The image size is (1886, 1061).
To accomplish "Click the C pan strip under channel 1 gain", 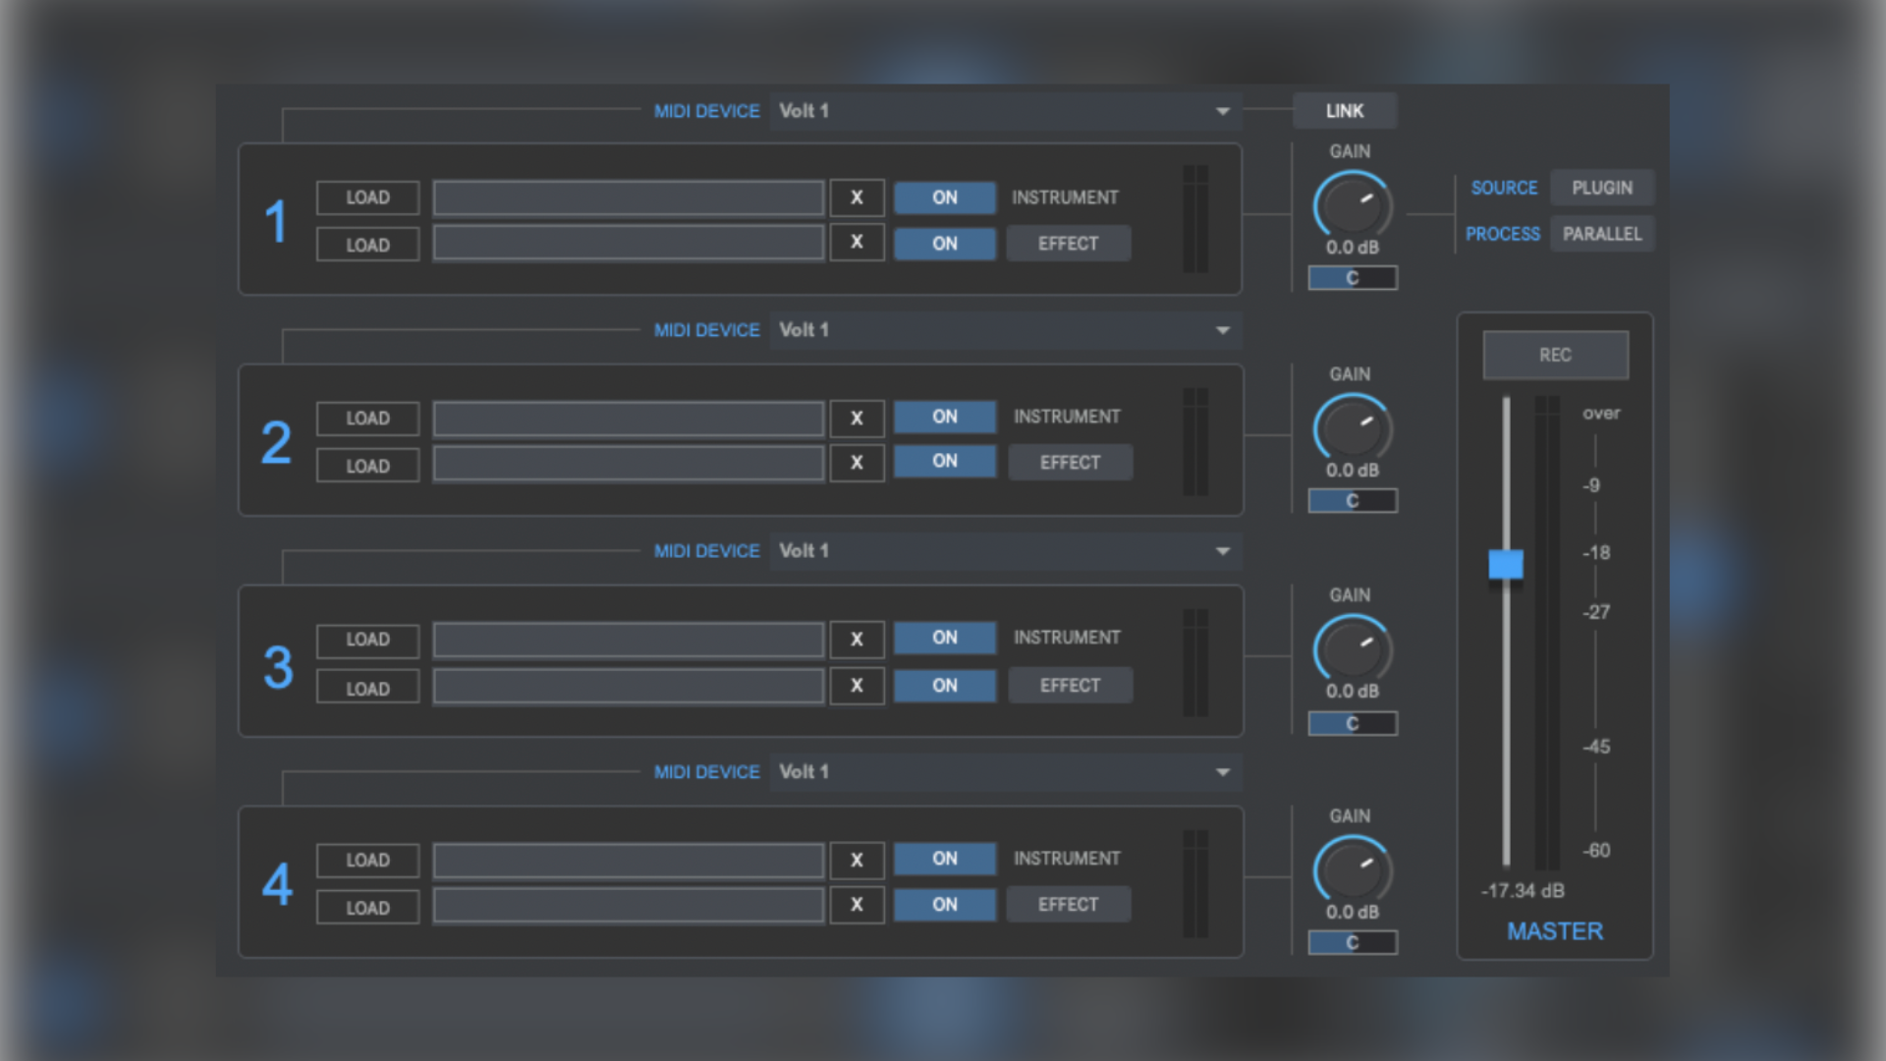I will pos(1352,278).
